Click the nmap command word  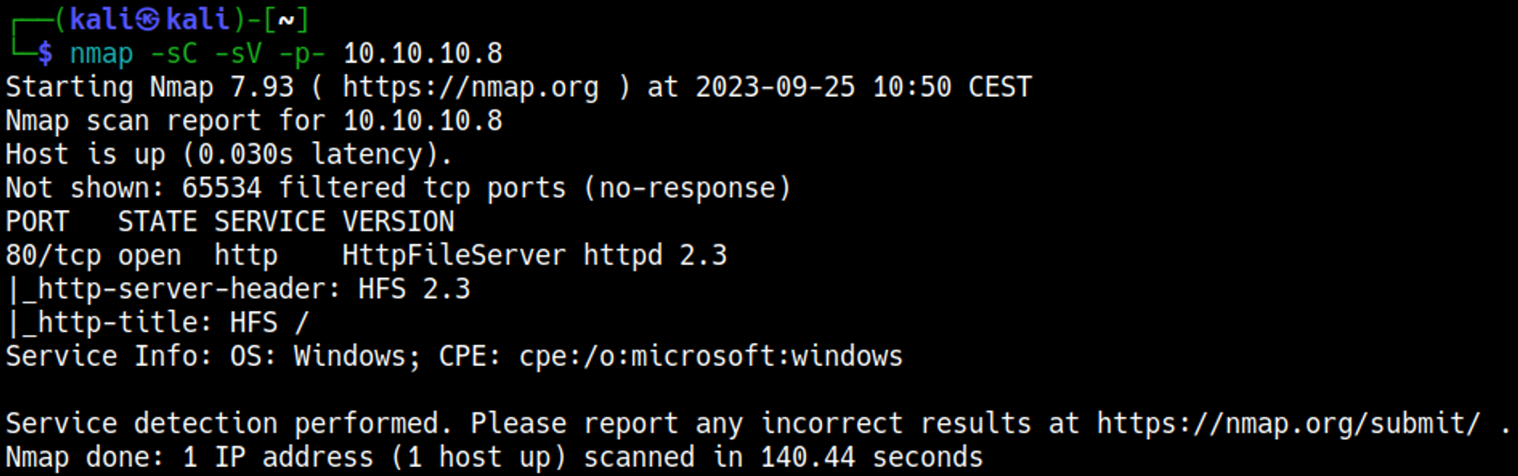(101, 53)
